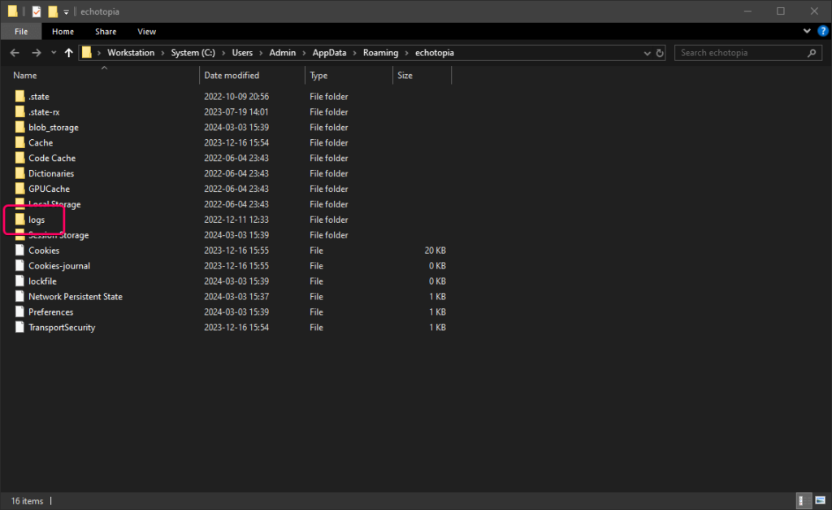
Task: Click inside the Search echotopia box
Action: 731,52
